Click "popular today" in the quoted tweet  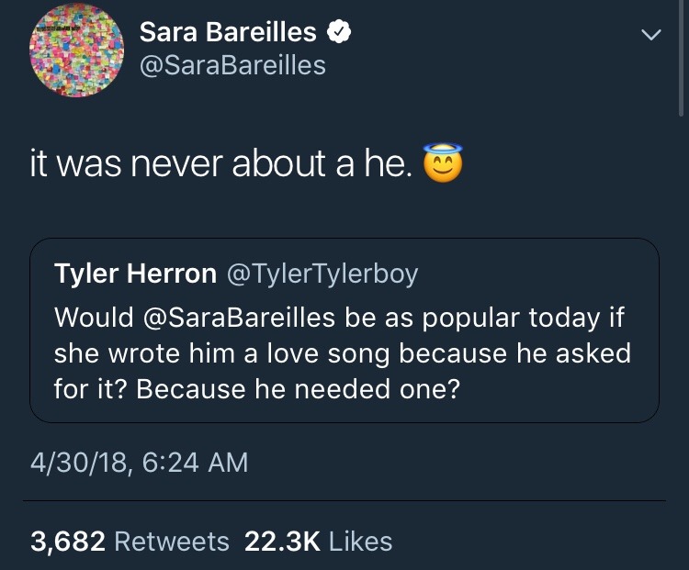tap(510, 317)
